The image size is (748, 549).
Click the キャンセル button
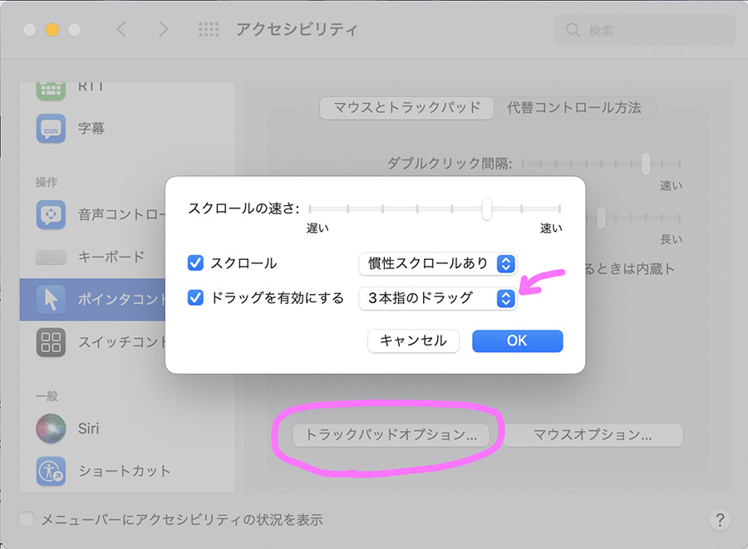pyautogui.click(x=413, y=341)
